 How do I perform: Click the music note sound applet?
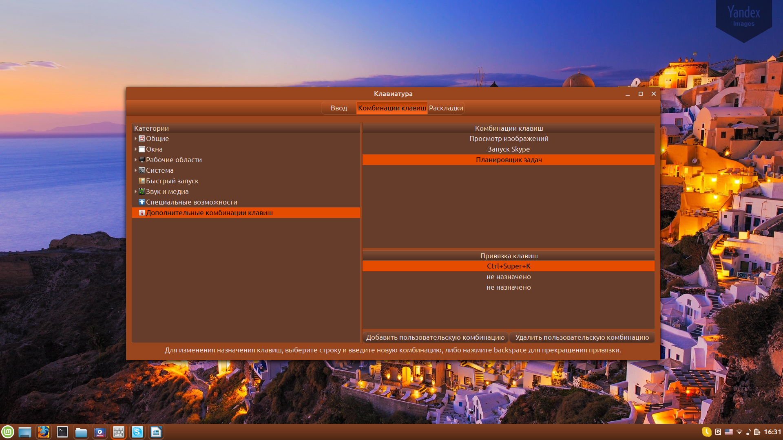coord(748,432)
